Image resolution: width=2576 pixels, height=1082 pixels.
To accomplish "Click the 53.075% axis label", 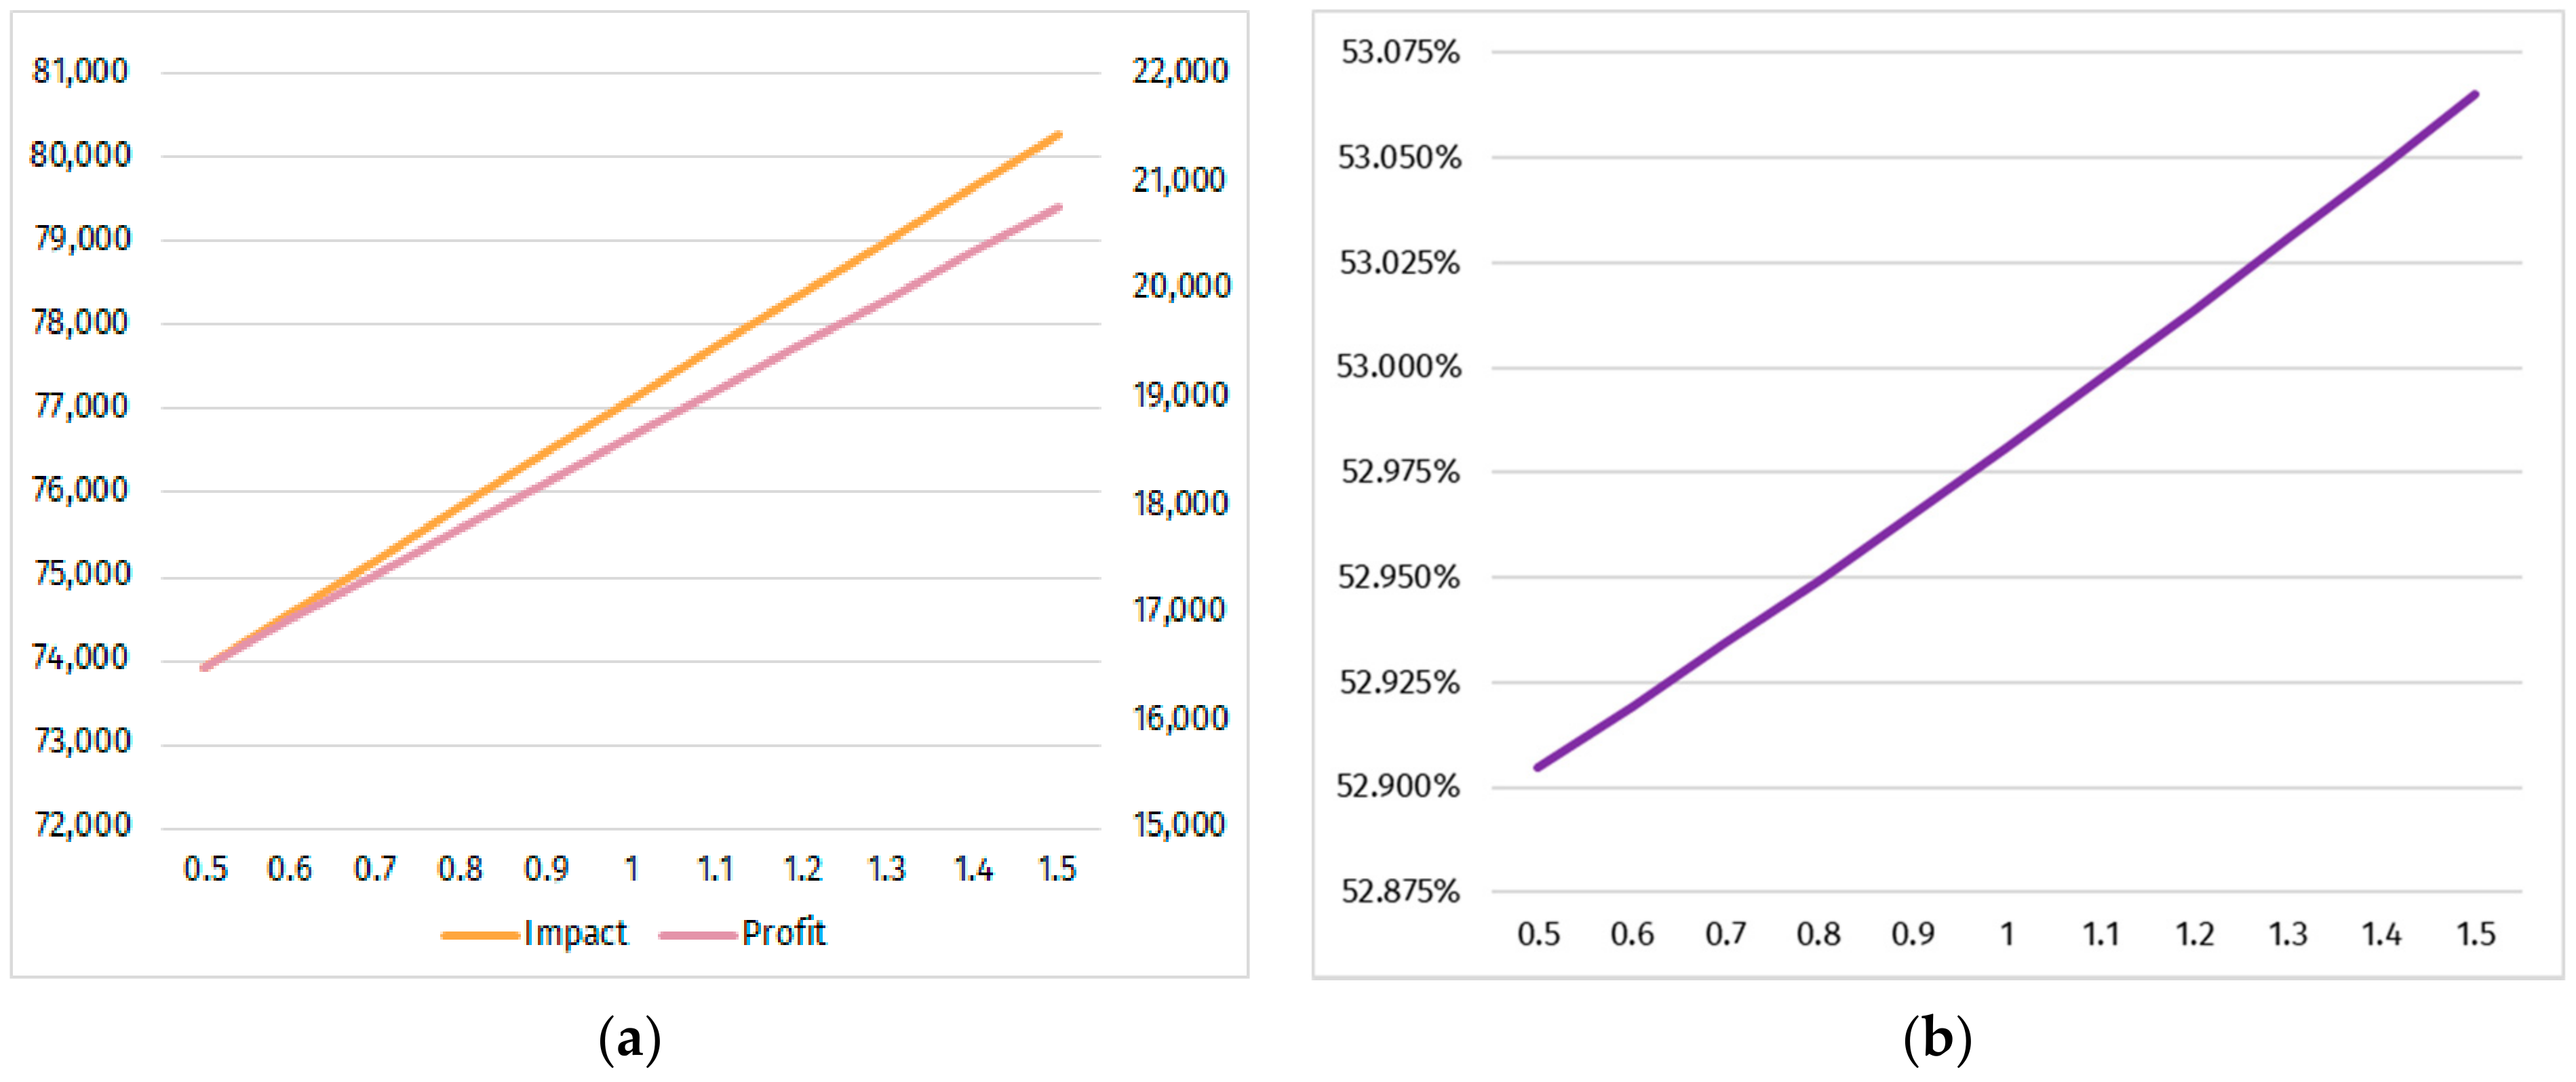I will click(1400, 52).
